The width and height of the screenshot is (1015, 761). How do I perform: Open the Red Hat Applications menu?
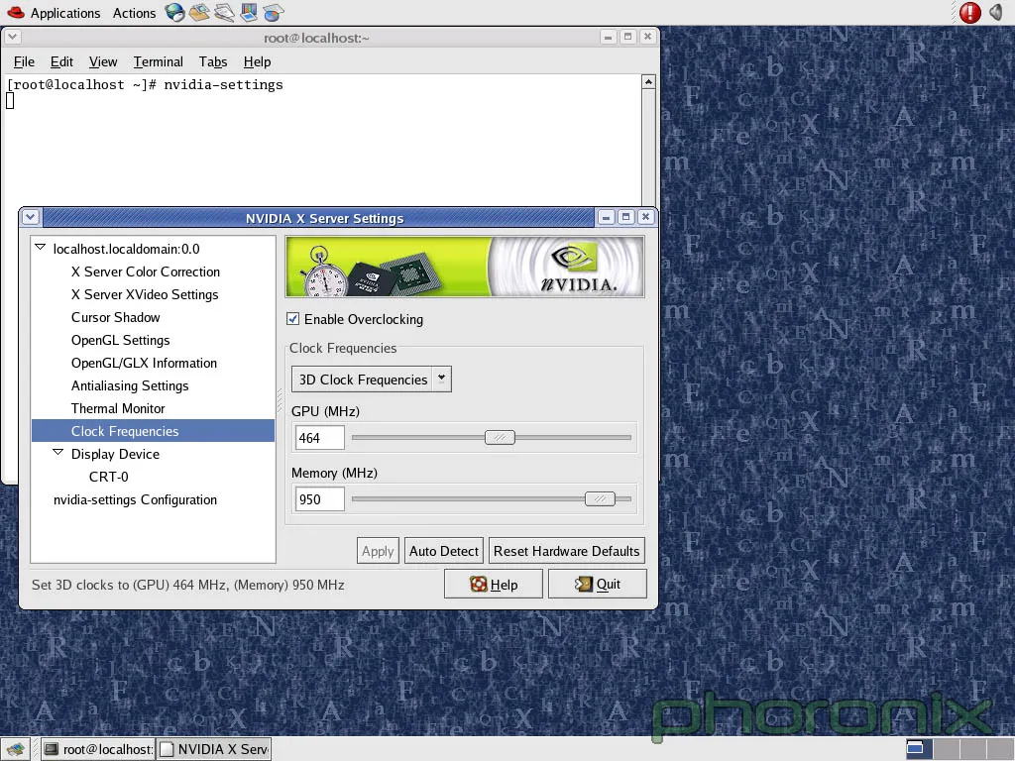pyautogui.click(x=54, y=13)
